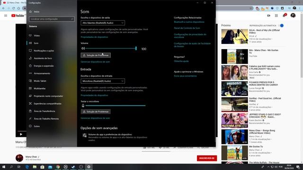The height and width of the screenshot is (170, 303).
Task: Open input Propriedades do dispositivo link
Action: 94,95
